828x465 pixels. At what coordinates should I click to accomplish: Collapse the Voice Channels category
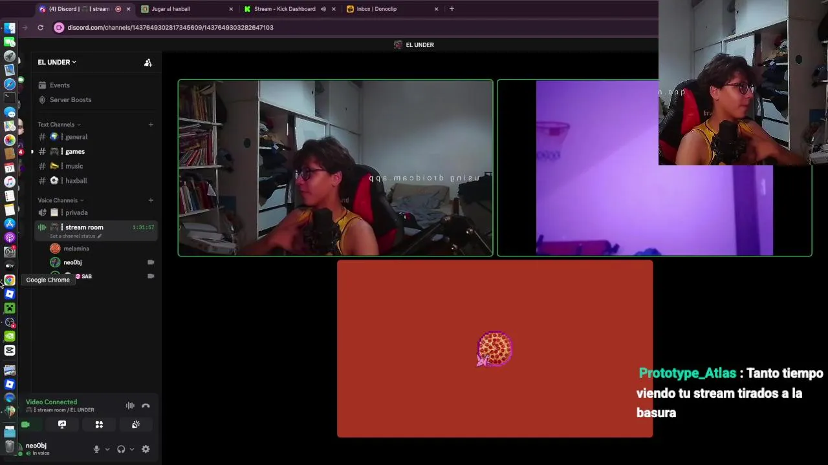61,200
